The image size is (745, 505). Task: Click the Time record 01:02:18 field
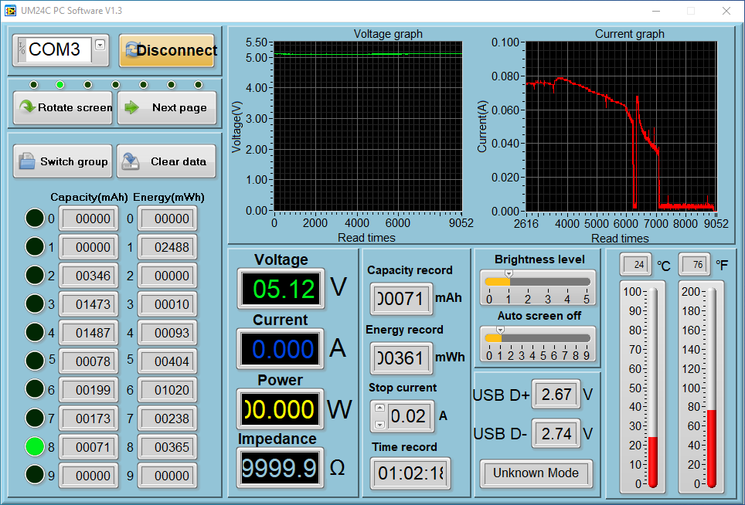[x=410, y=473]
